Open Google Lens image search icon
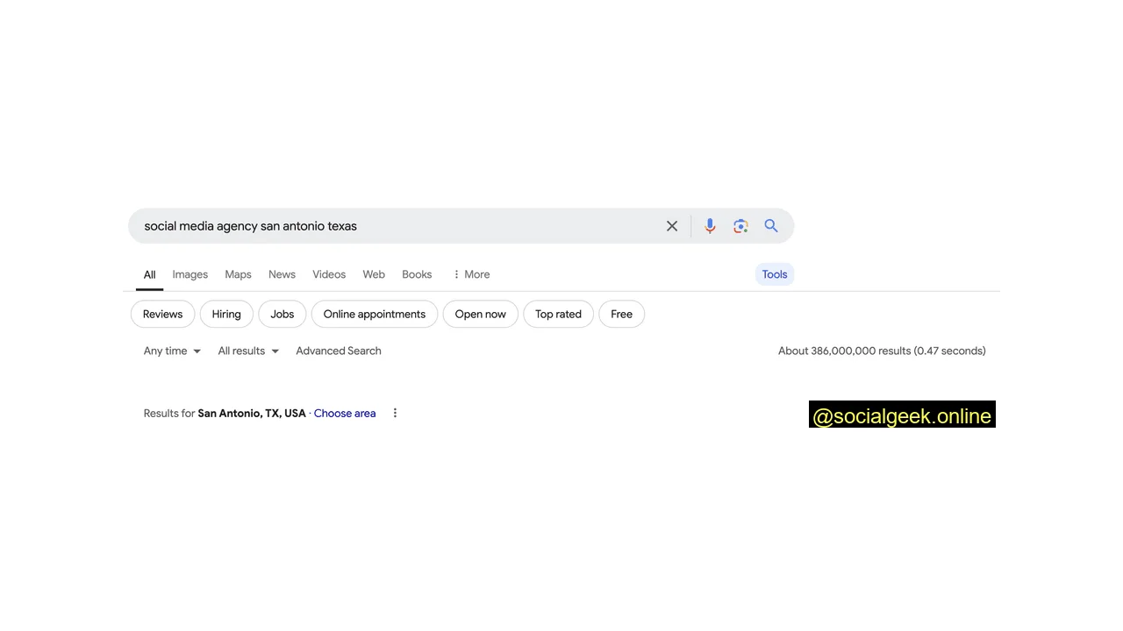Screen dimensions: 1123x631 [740, 226]
